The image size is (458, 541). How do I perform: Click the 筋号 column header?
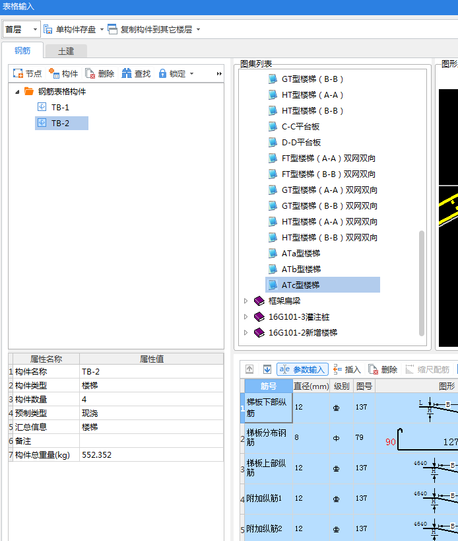(x=269, y=386)
